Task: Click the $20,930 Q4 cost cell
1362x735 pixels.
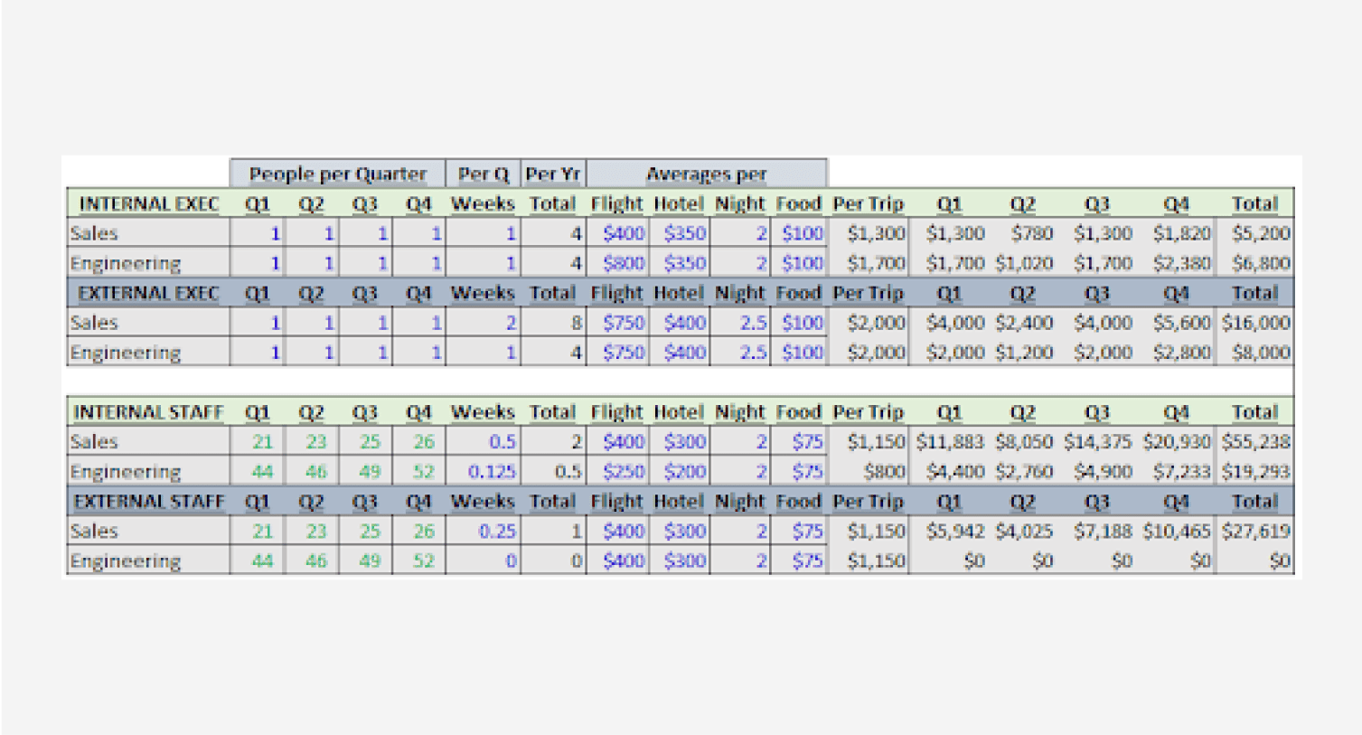Action: (1176, 442)
